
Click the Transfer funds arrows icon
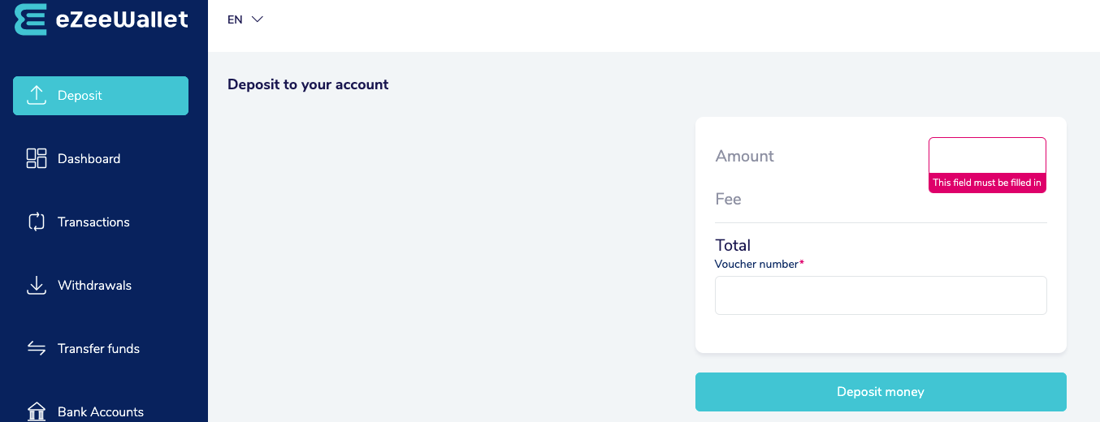37,348
